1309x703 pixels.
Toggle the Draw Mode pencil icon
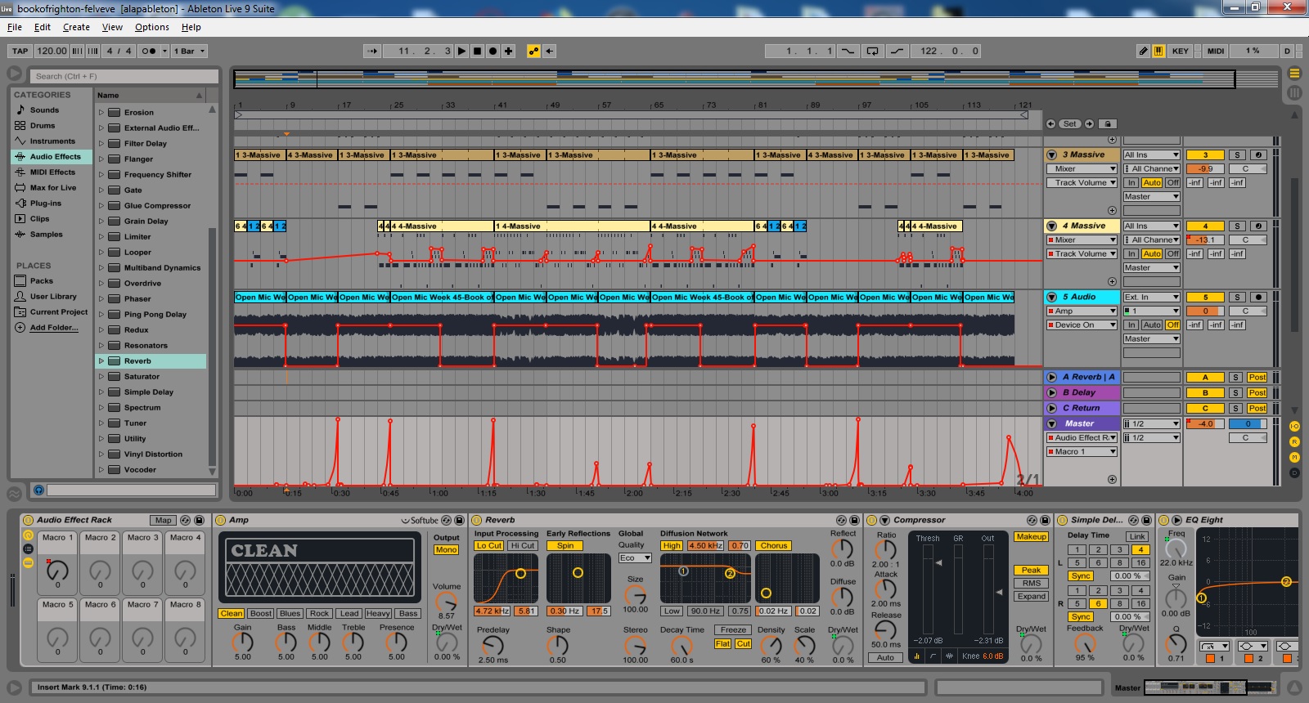[x=1143, y=51]
